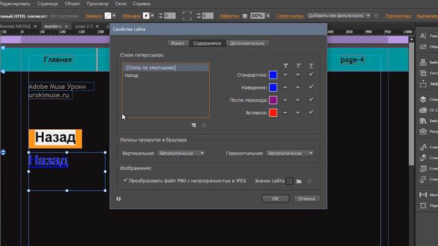Open the States panel icon
The width and height of the screenshot is (438, 246).
tap(423, 73)
